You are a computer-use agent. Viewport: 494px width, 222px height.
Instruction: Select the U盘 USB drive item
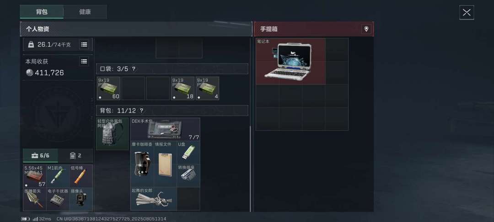pos(188,153)
